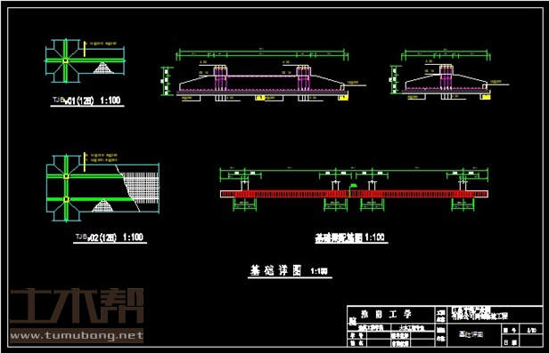Click the hatched mesh triangle in TJBp01 plan

click(x=103, y=68)
